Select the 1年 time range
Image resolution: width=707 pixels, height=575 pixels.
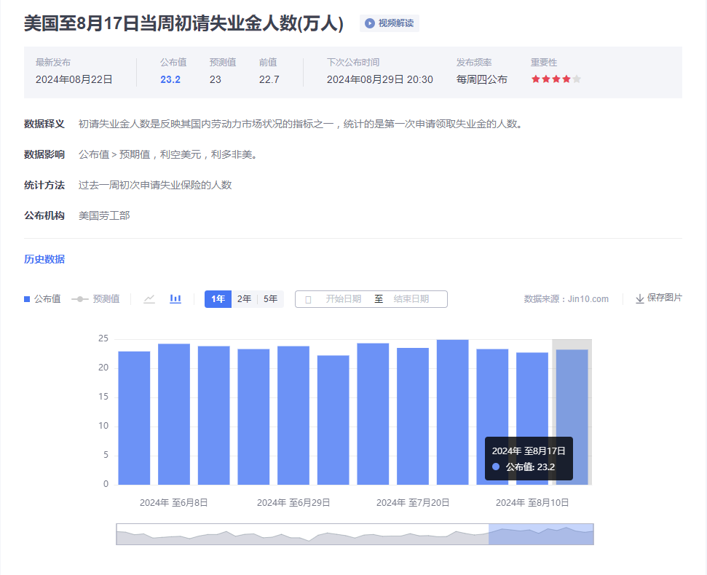pos(218,299)
